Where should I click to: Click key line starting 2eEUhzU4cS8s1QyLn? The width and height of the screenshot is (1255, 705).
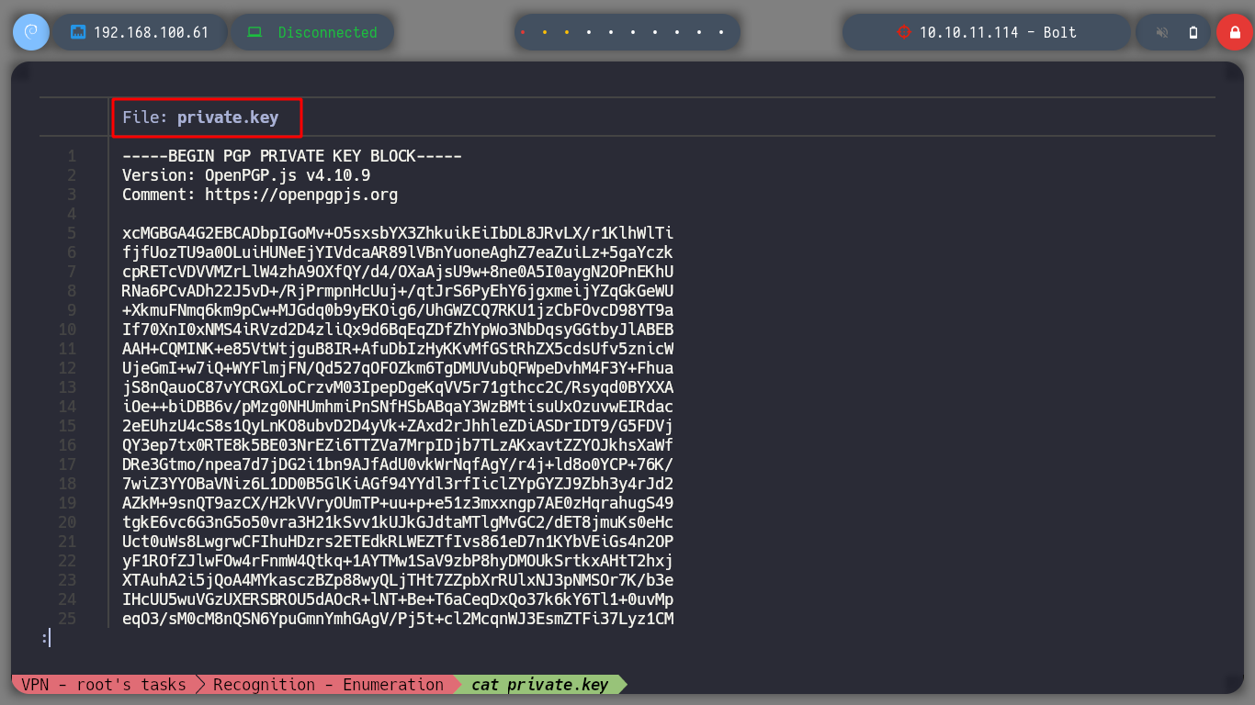398,426
